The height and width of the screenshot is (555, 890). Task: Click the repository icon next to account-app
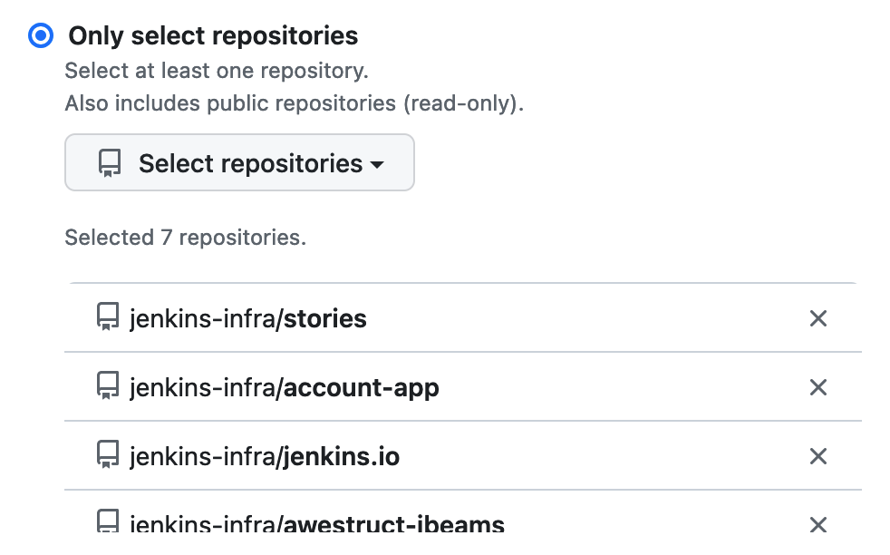[108, 386]
